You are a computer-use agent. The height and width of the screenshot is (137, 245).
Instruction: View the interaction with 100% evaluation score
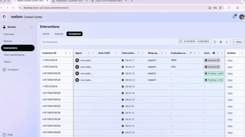230,60
